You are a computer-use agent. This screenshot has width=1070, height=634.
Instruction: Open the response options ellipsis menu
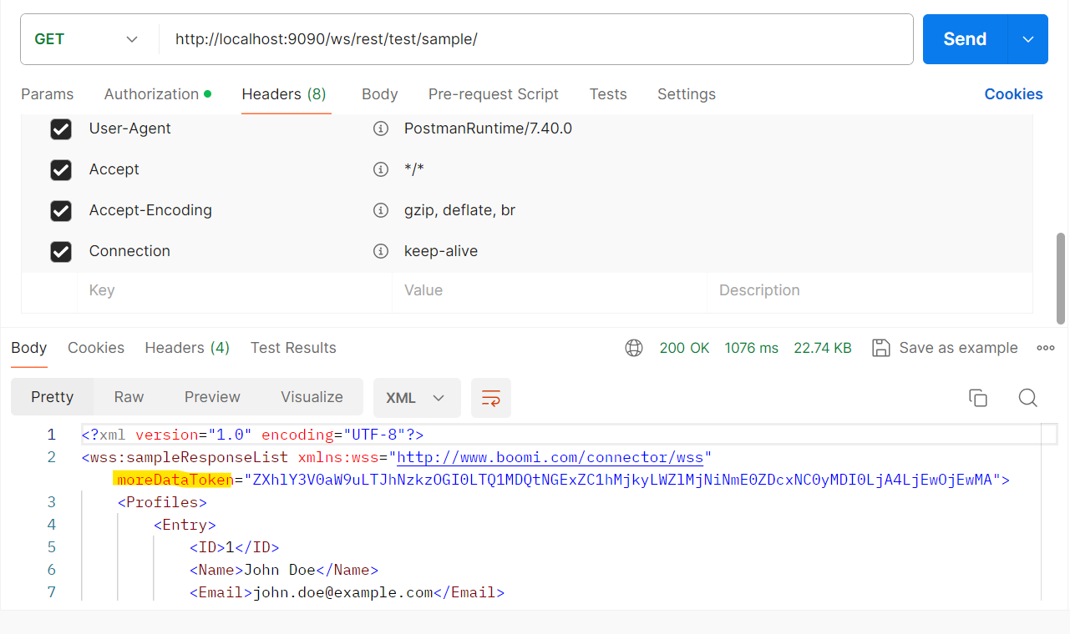1045,348
